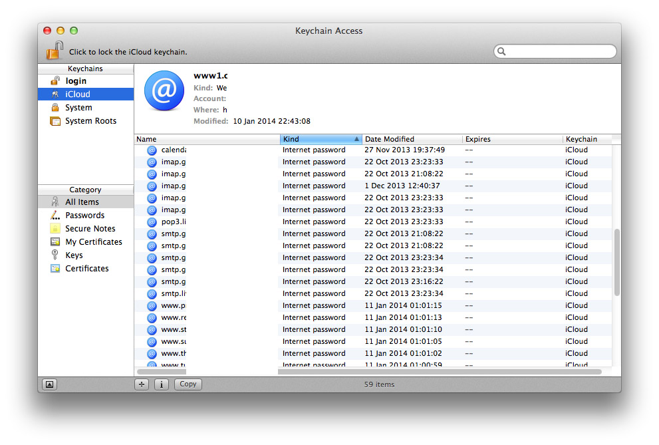This screenshot has height=445, width=659.
Task: Select the www item modified 01:01:10
Action: point(373,329)
